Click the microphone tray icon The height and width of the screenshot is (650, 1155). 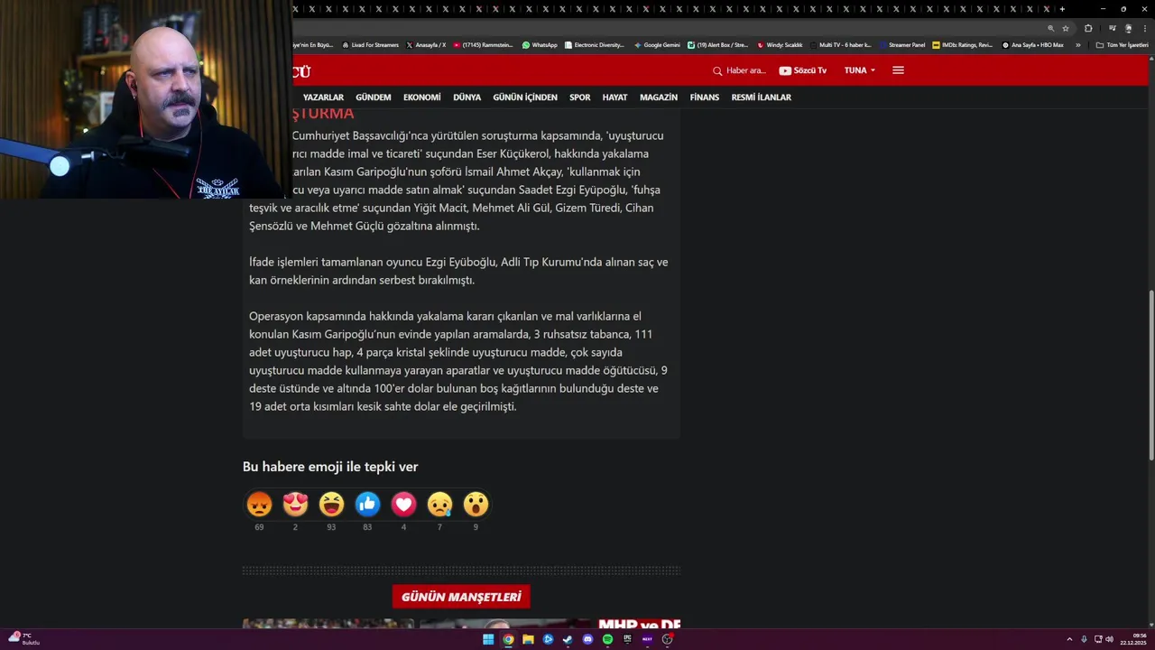[1084, 639]
